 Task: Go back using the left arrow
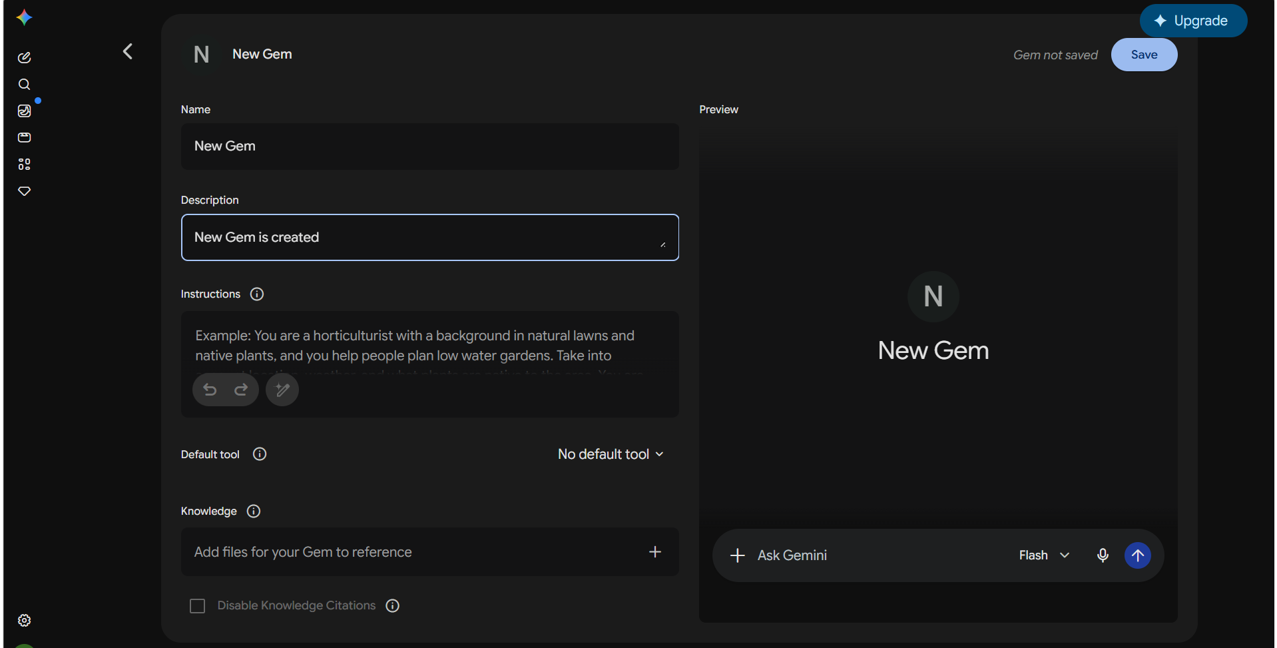point(128,51)
